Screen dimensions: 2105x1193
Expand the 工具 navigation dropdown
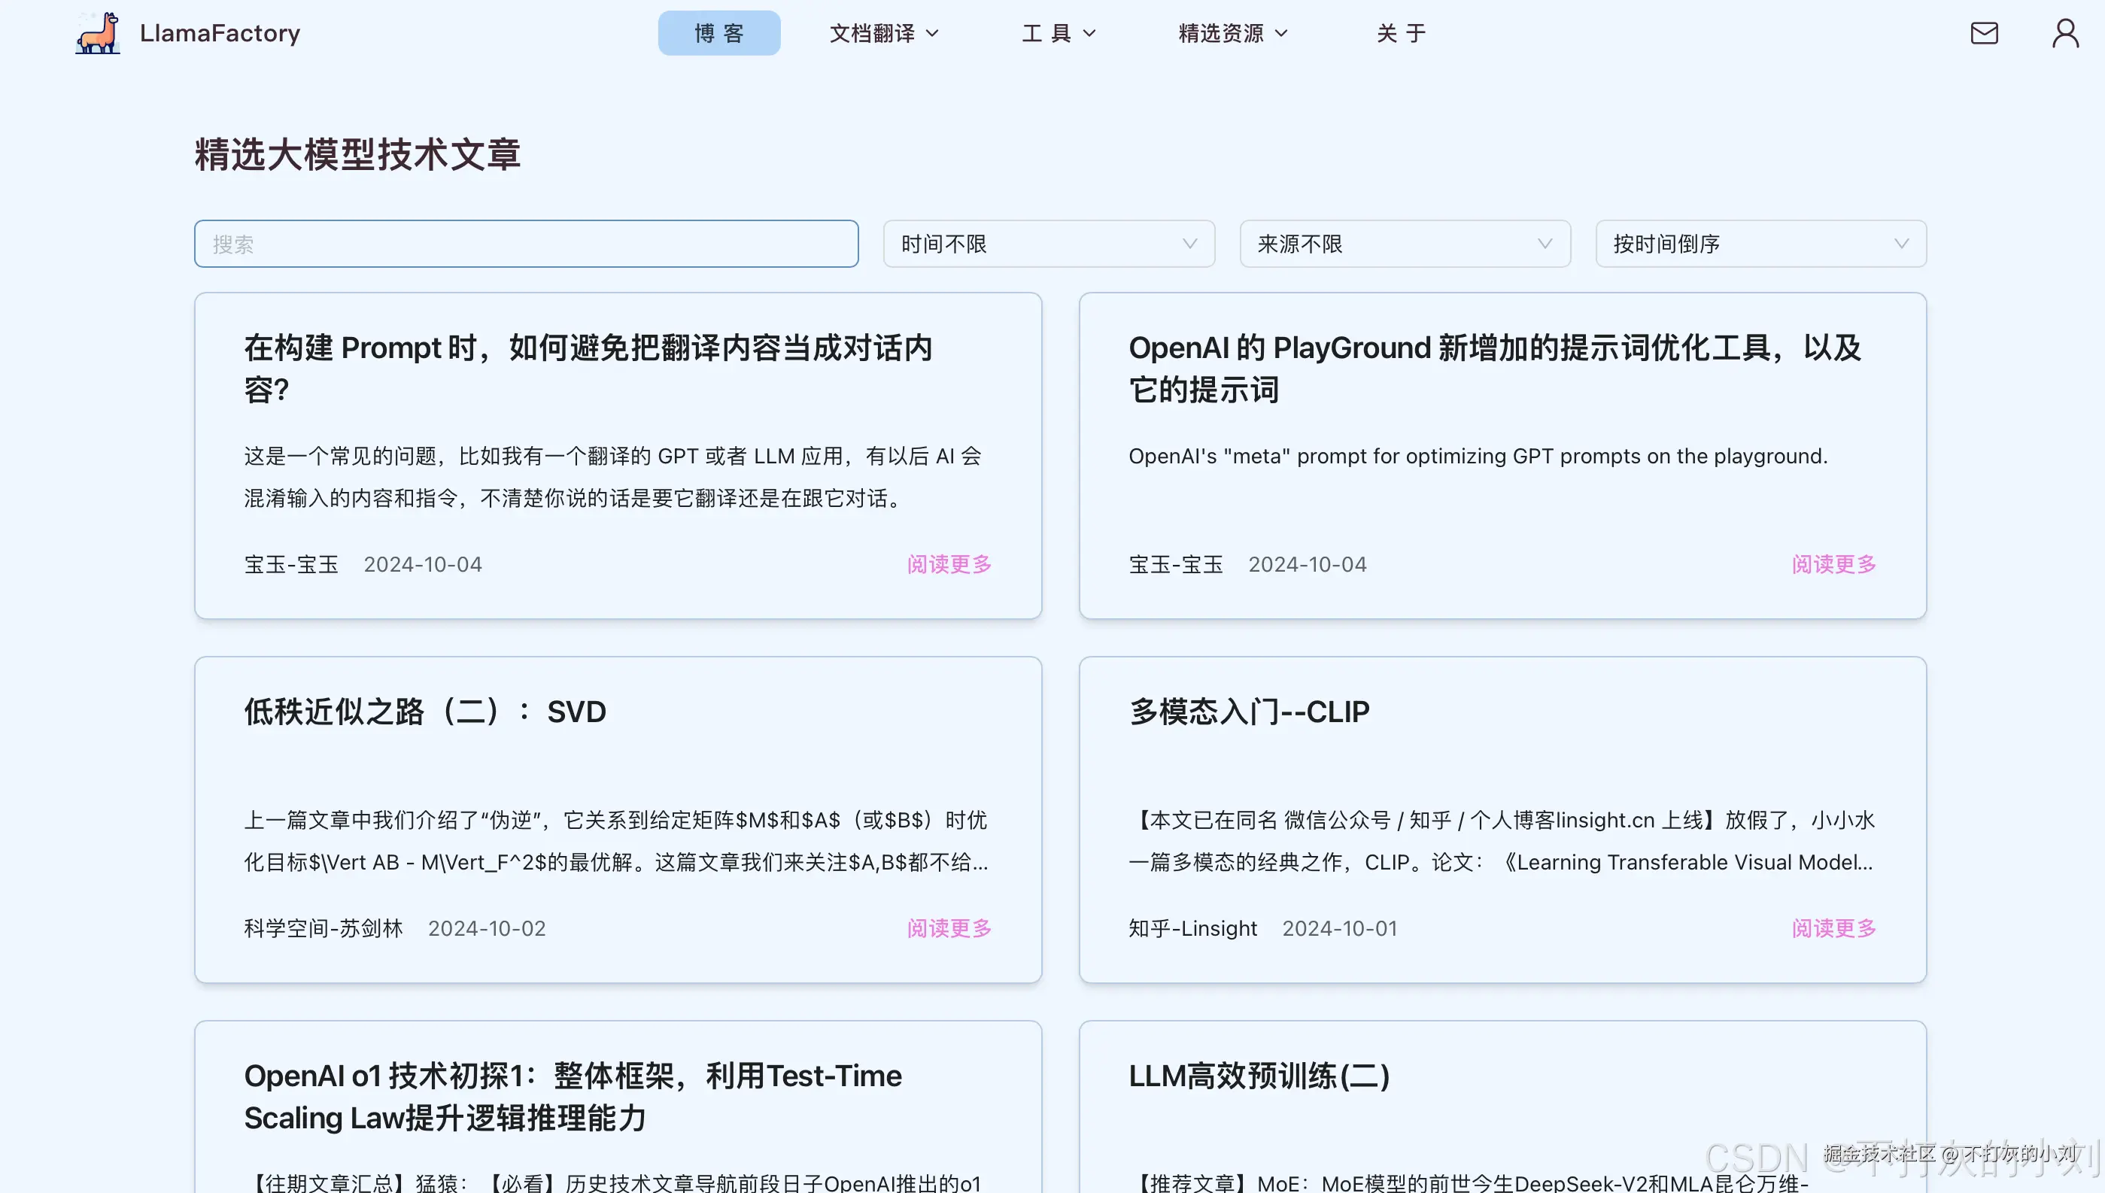tap(1058, 34)
